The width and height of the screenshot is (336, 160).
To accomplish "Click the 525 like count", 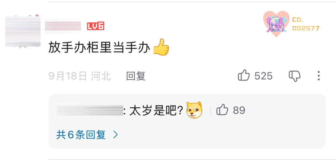I will click(x=264, y=76).
